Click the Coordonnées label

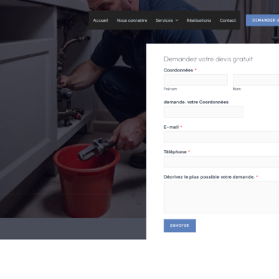click(178, 70)
